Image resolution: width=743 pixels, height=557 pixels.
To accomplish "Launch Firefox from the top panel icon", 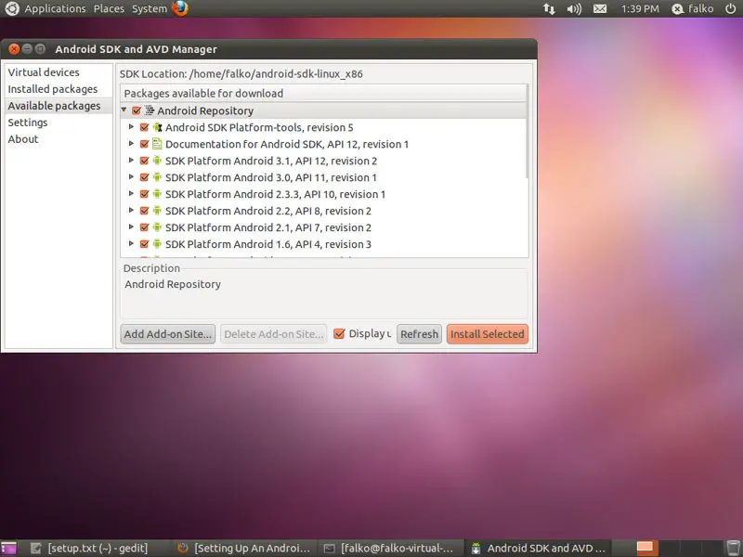I will point(180,8).
